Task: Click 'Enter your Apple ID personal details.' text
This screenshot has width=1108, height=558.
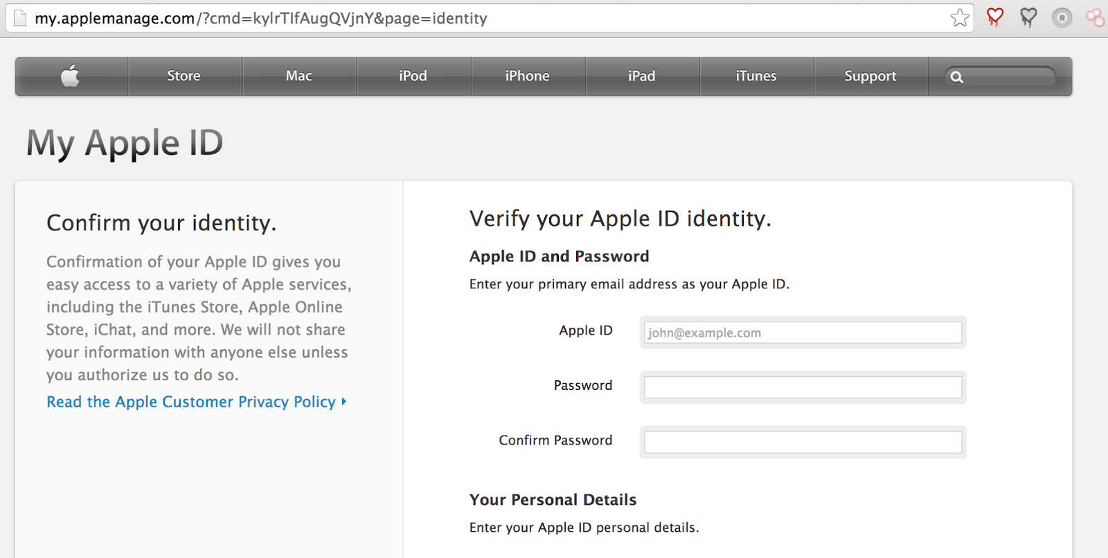Action: pyautogui.click(x=584, y=528)
